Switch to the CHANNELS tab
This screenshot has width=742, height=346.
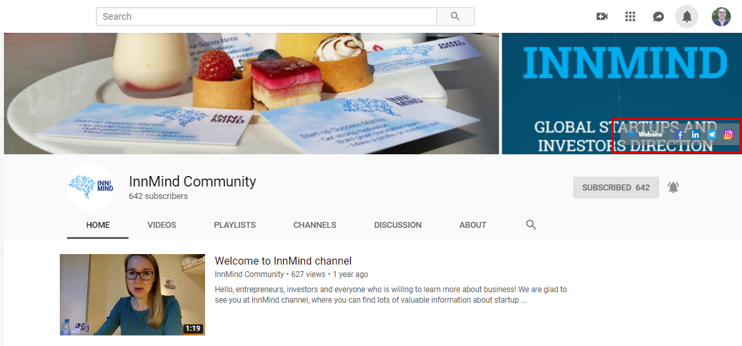tap(315, 225)
